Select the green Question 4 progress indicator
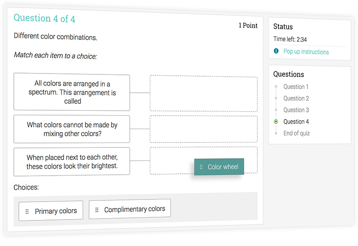This screenshot has width=358, height=246. (276, 121)
